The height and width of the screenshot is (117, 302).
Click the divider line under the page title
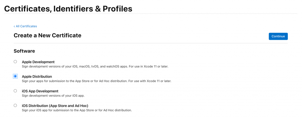151,13
